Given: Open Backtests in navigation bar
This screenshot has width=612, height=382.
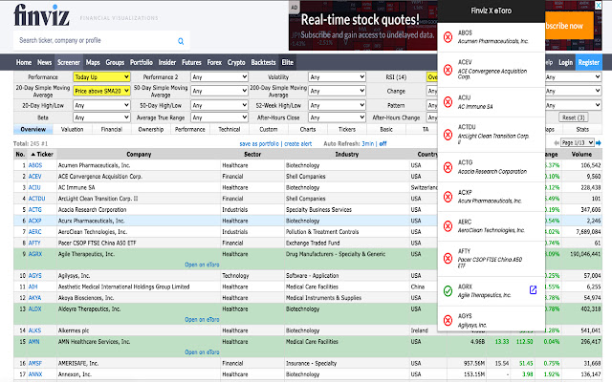Looking at the screenshot, I should coord(264,62).
